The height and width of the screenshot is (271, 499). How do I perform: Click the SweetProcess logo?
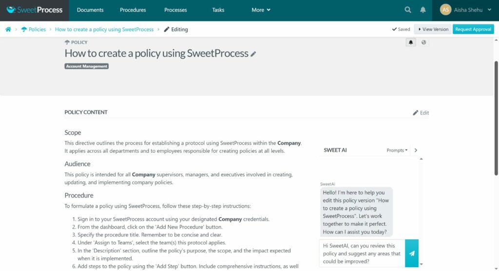point(35,10)
